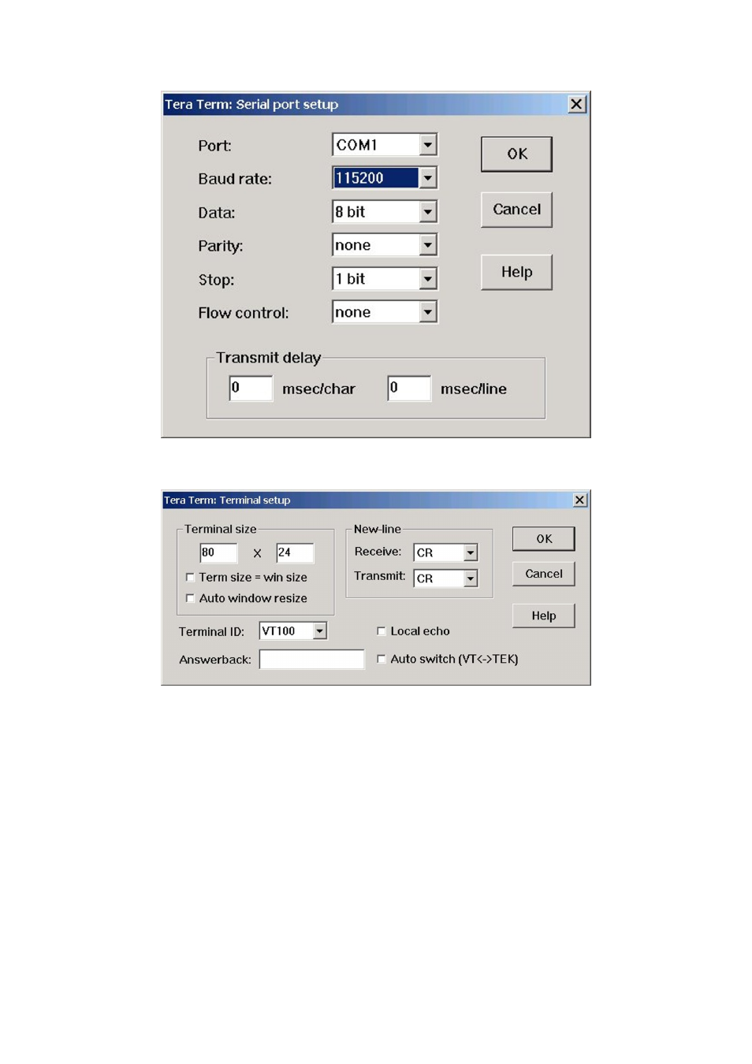
Task: Click the 'Terminal ID:' label
Action: pos(211,631)
